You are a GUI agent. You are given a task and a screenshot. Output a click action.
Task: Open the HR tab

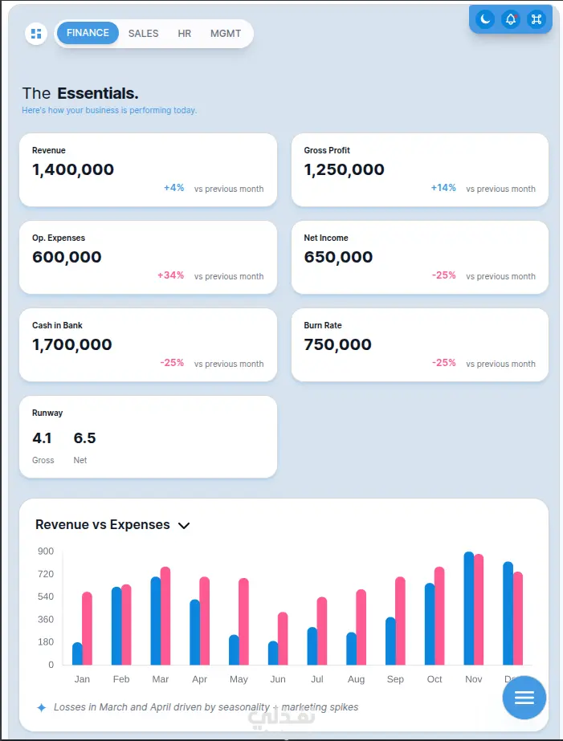(185, 34)
